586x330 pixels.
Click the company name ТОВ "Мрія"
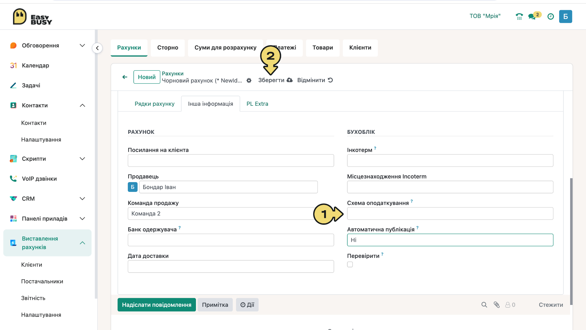coord(485,16)
